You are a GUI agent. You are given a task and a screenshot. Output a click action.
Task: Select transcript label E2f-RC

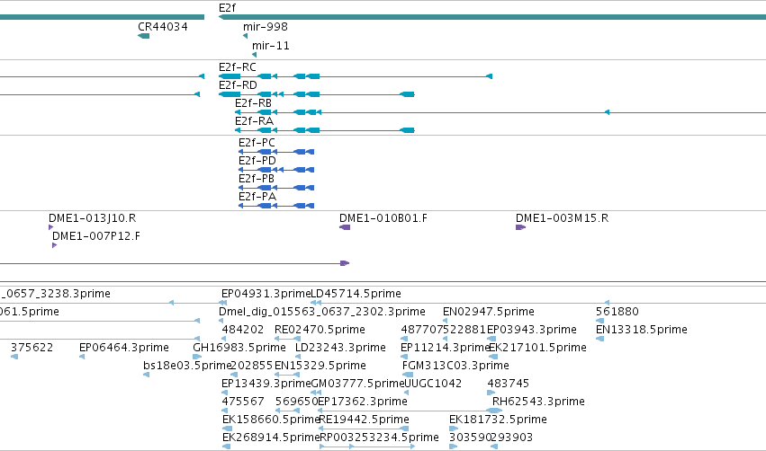point(238,67)
